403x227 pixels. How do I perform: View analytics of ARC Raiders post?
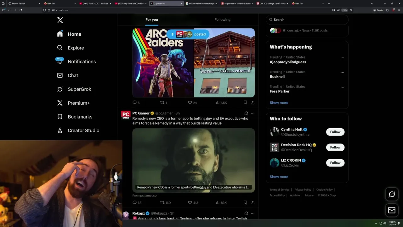[221, 102]
